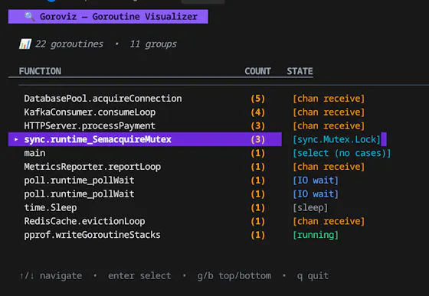
Task: Click the '11 groups' summary text
Action: click(153, 44)
